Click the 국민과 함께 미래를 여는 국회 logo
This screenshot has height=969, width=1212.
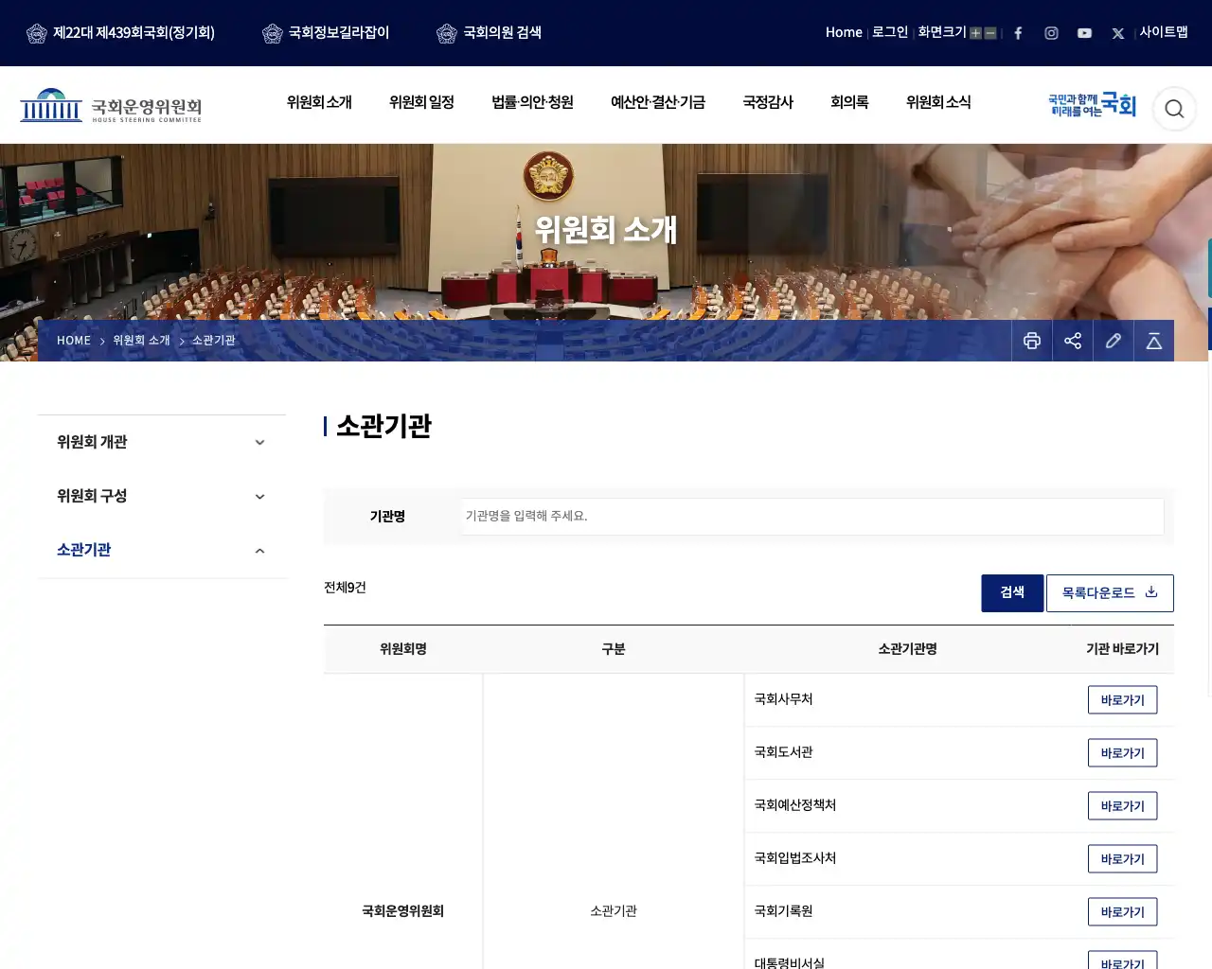[1092, 105]
